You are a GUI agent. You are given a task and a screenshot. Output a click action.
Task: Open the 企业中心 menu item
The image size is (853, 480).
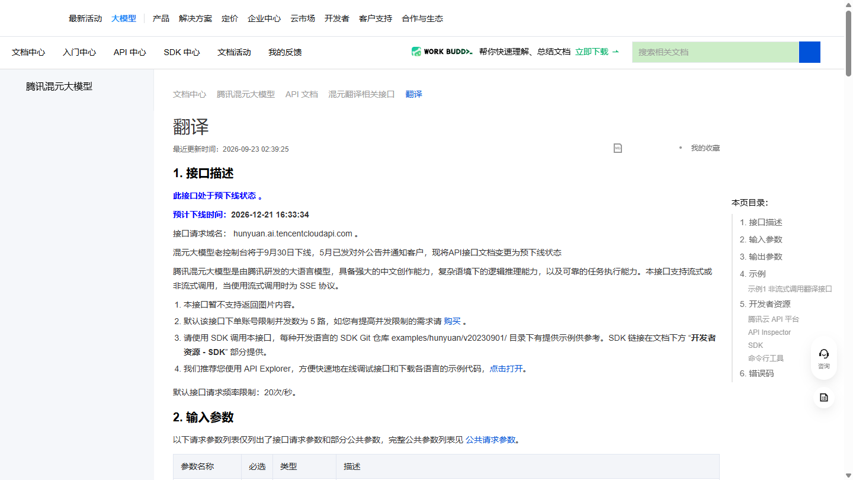[264, 18]
